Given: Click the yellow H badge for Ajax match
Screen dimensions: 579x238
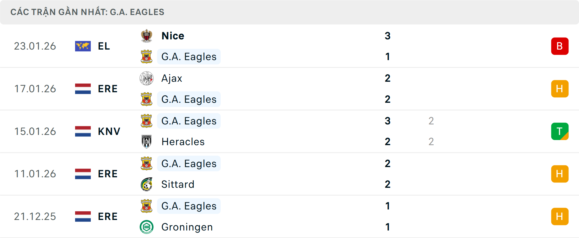Looking at the screenshot, I should [560, 89].
